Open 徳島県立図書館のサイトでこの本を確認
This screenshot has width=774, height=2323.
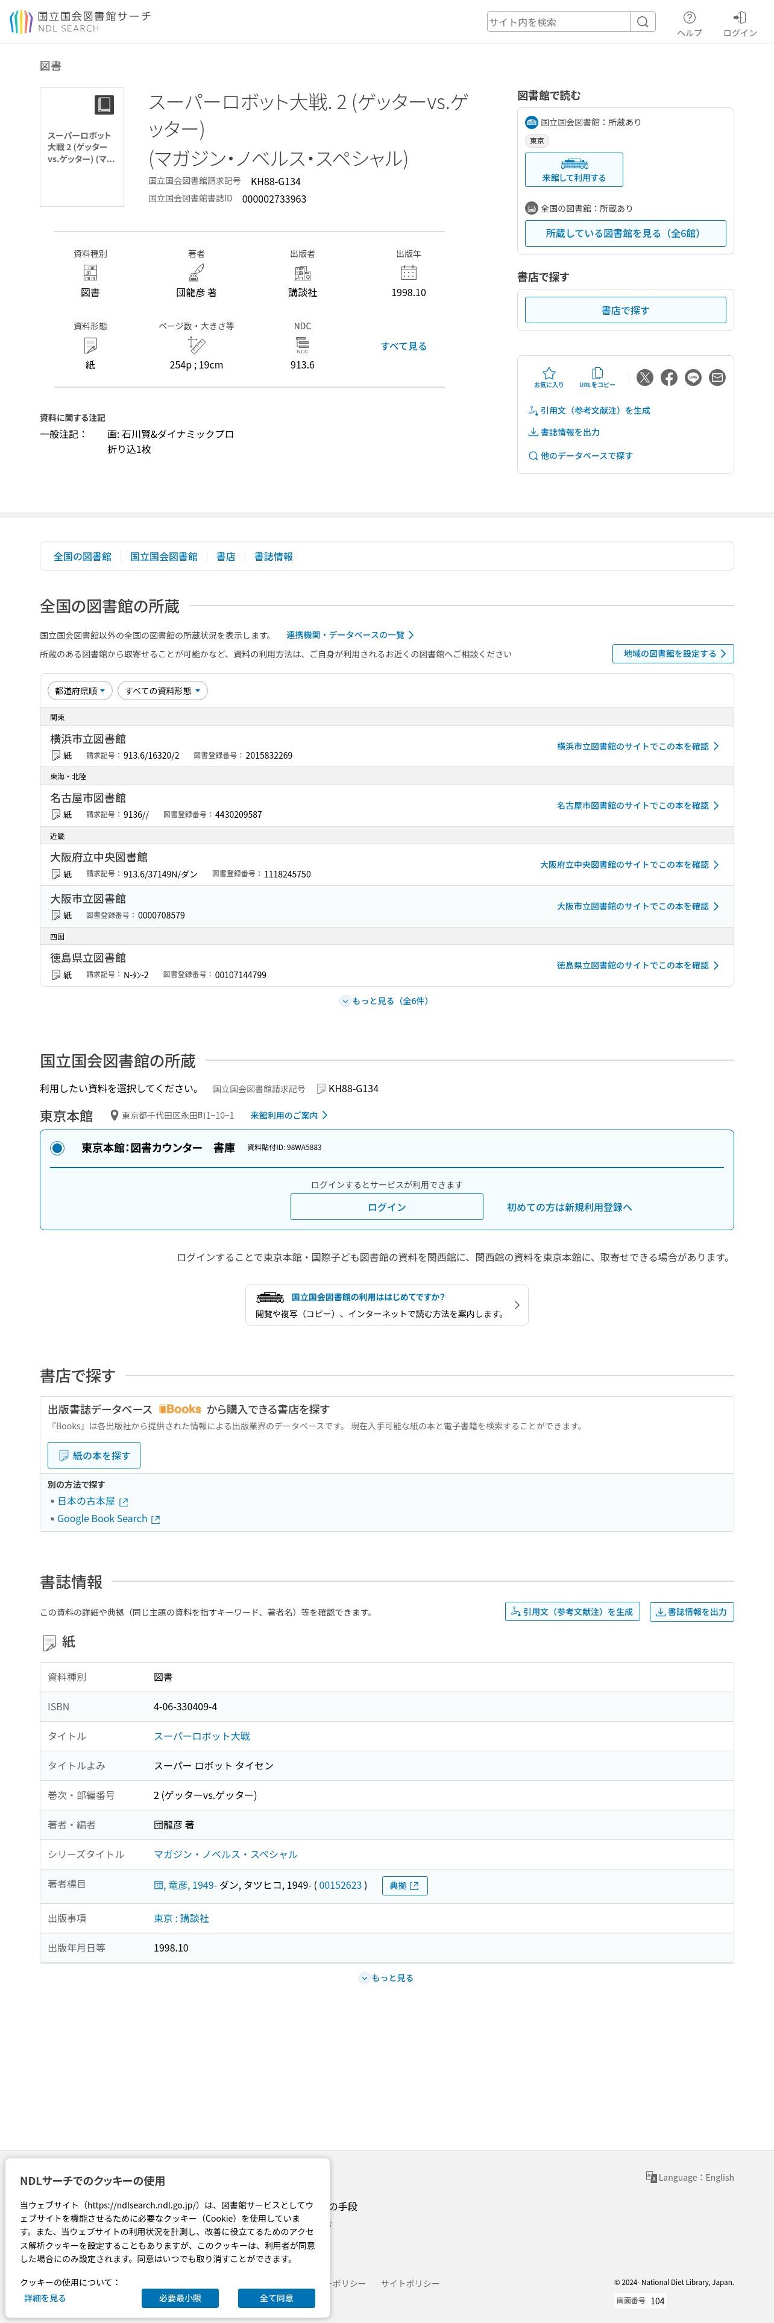pyautogui.click(x=638, y=965)
